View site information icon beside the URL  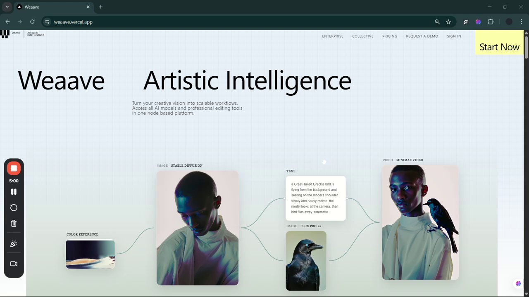(x=47, y=22)
